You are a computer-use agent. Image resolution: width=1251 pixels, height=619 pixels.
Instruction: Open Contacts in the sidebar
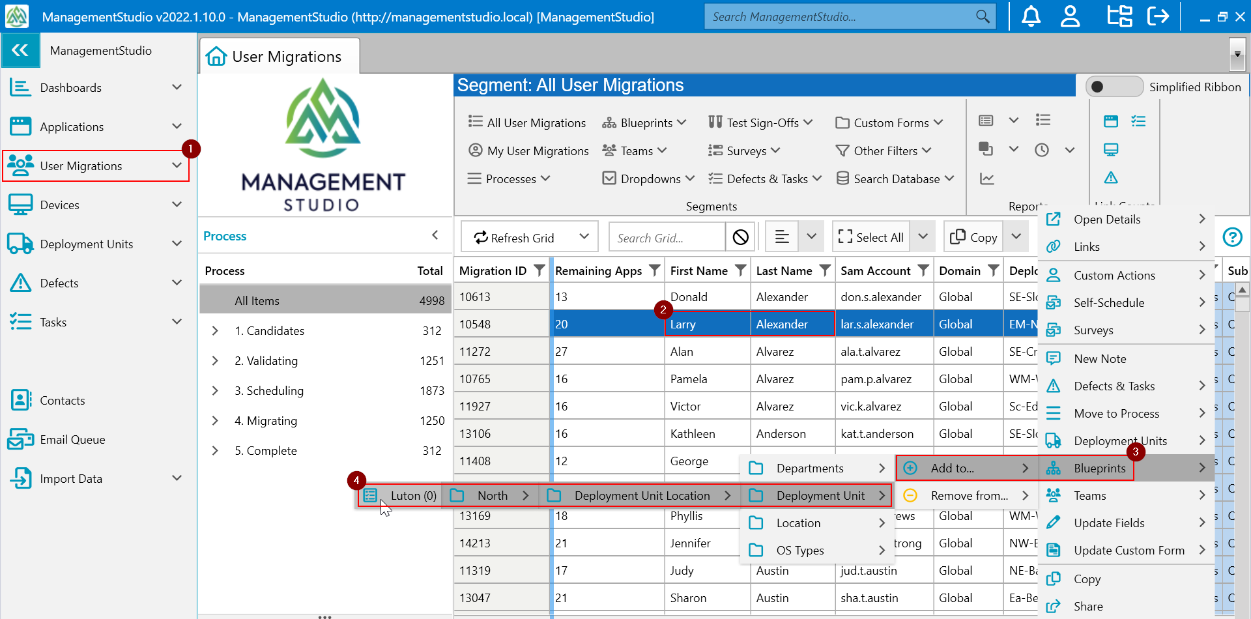click(63, 400)
